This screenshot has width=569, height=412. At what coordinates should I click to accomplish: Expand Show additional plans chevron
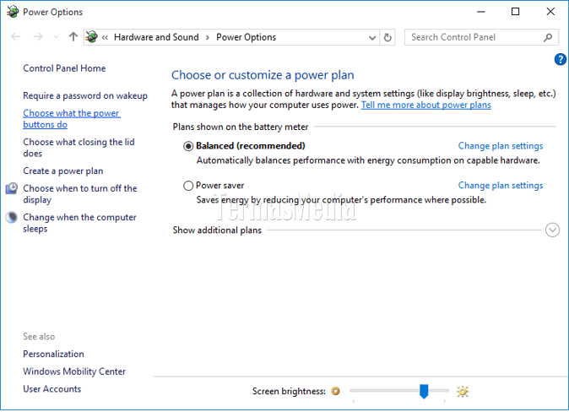pos(552,230)
